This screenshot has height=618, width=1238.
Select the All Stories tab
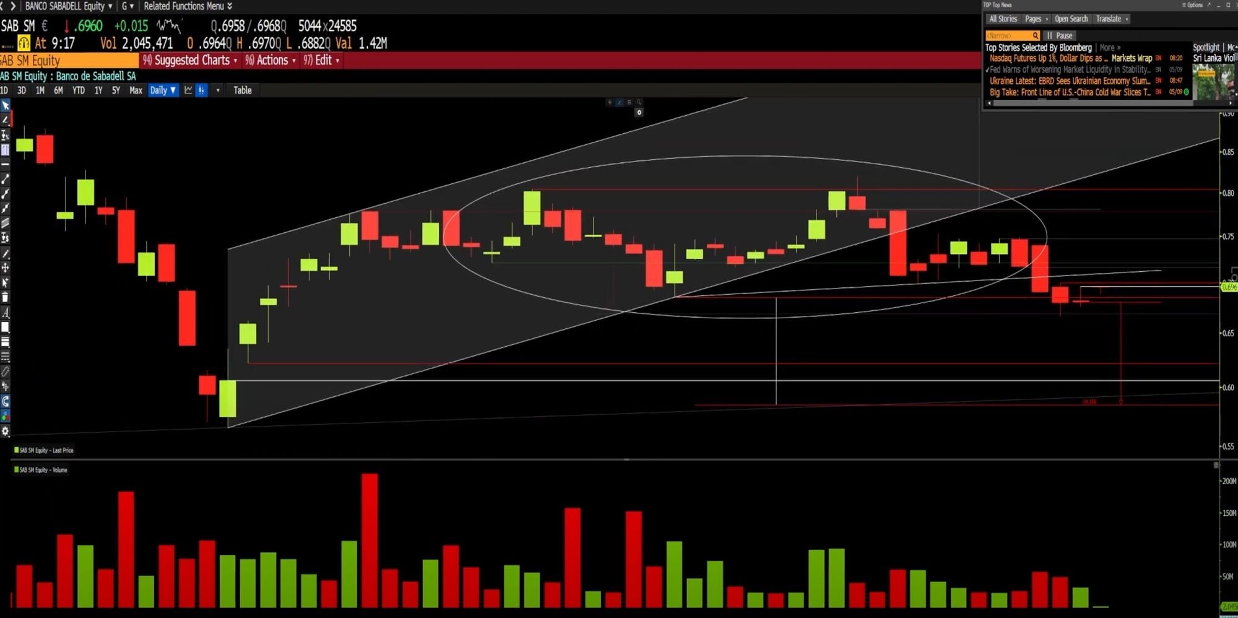(1003, 19)
